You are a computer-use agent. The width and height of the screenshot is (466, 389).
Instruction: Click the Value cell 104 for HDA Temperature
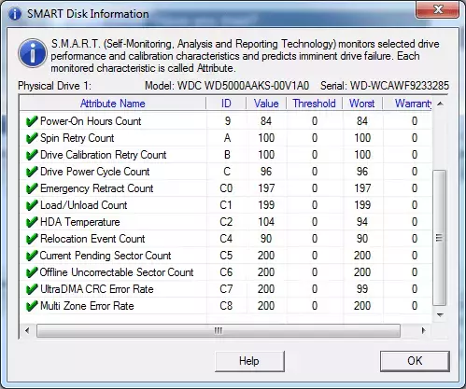coord(266,222)
